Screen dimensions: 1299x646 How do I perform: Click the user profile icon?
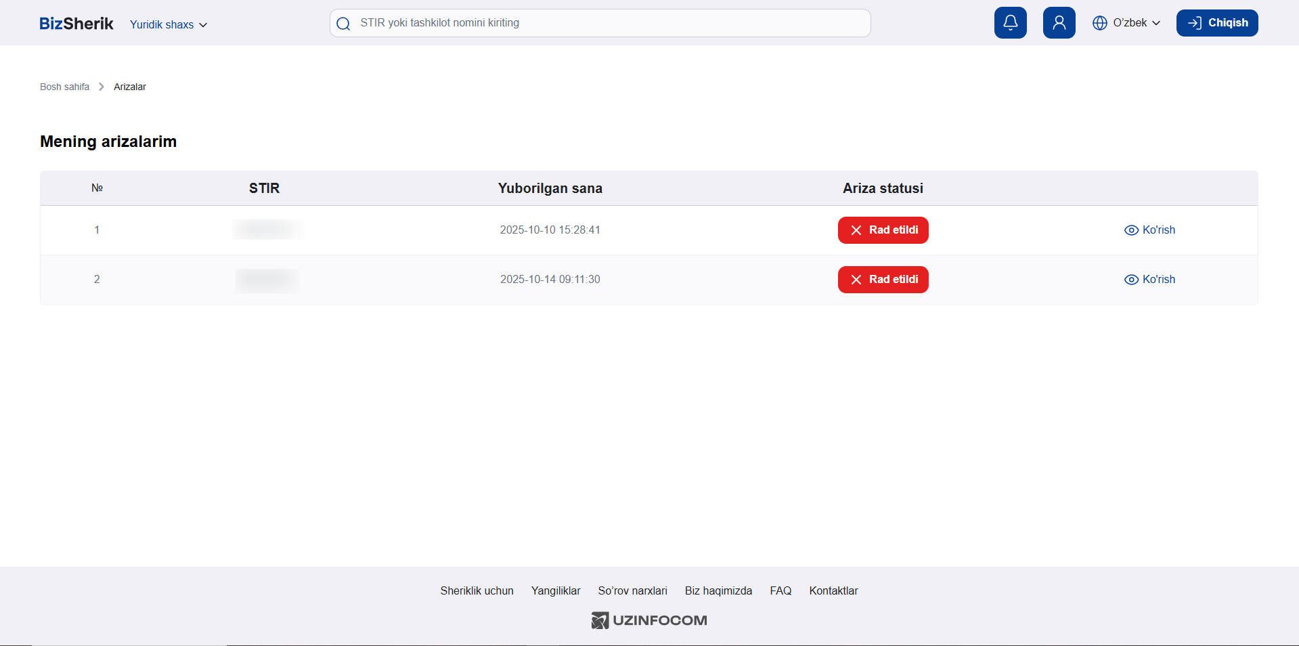(1059, 22)
